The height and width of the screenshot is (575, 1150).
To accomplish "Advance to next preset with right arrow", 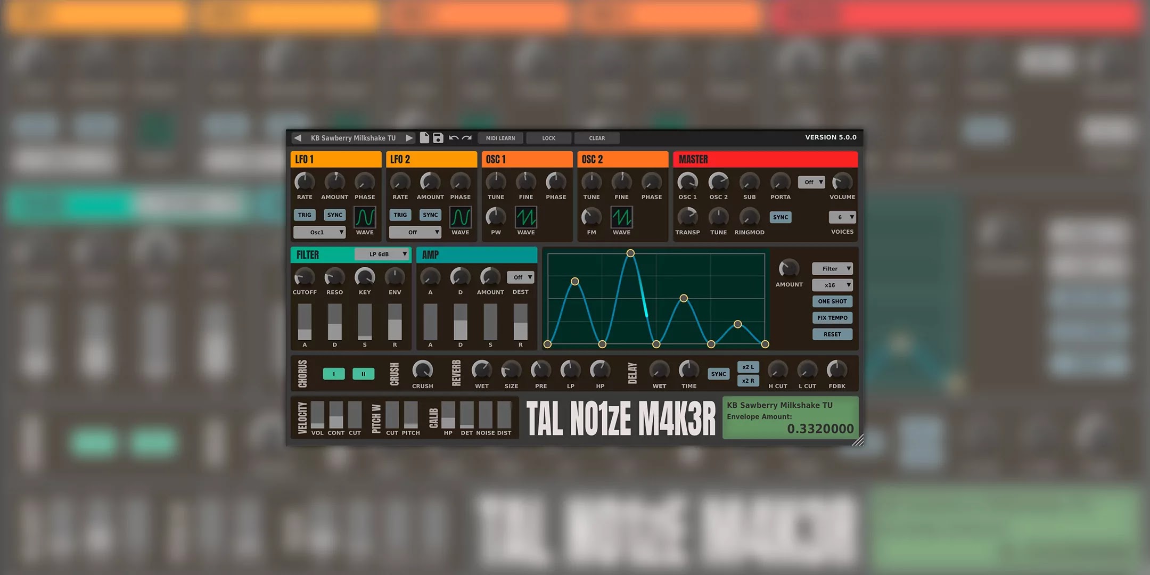I will click(x=409, y=137).
